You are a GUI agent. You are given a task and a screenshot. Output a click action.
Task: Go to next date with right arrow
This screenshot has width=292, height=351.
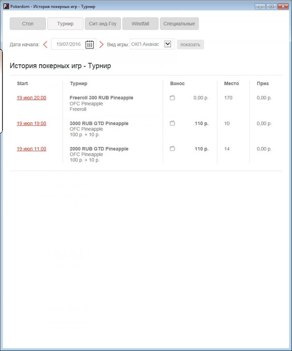101,44
